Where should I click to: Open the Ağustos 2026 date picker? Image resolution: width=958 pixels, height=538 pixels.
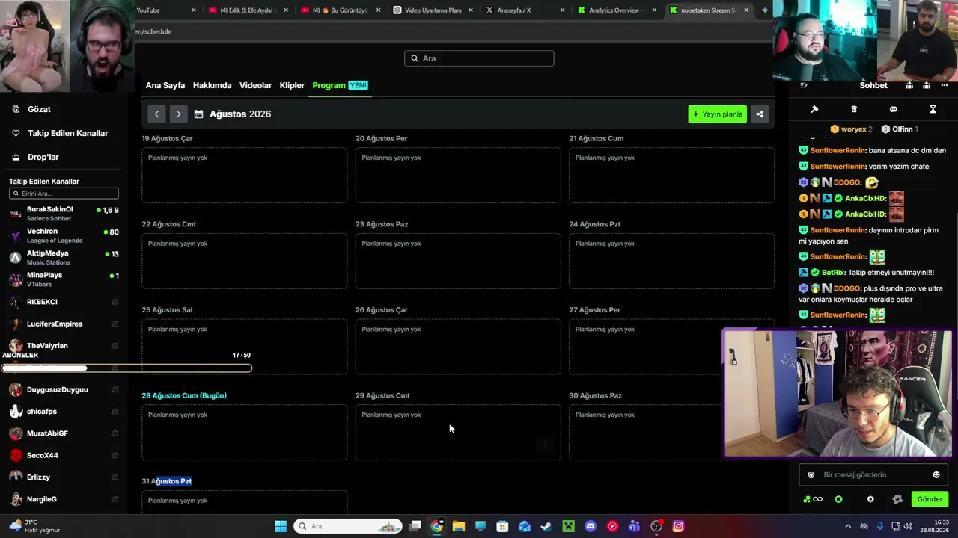tap(233, 114)
